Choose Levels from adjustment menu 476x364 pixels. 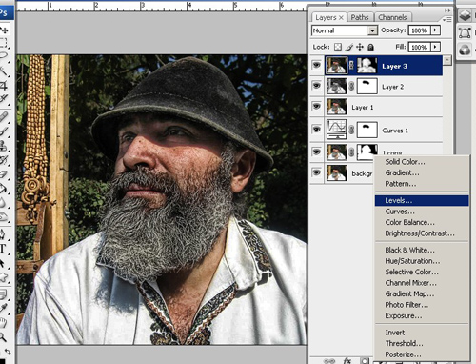[x=422, y=201]
